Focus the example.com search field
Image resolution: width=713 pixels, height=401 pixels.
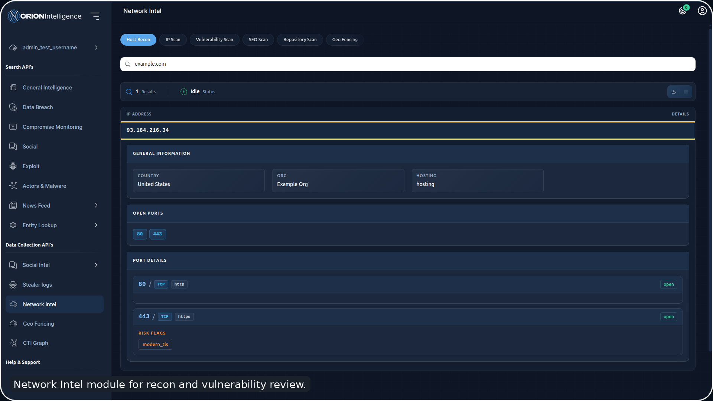pos(408,64)
